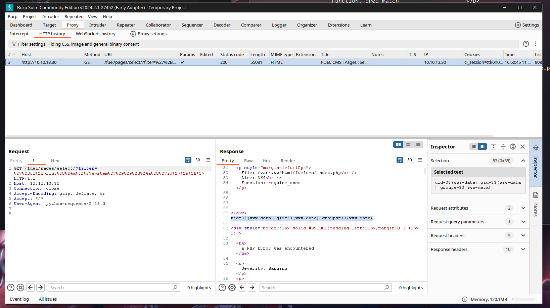The width and height of the screenshot is (550, 308).
Task: Expand Request headers section
Action: tap(523, 235)
